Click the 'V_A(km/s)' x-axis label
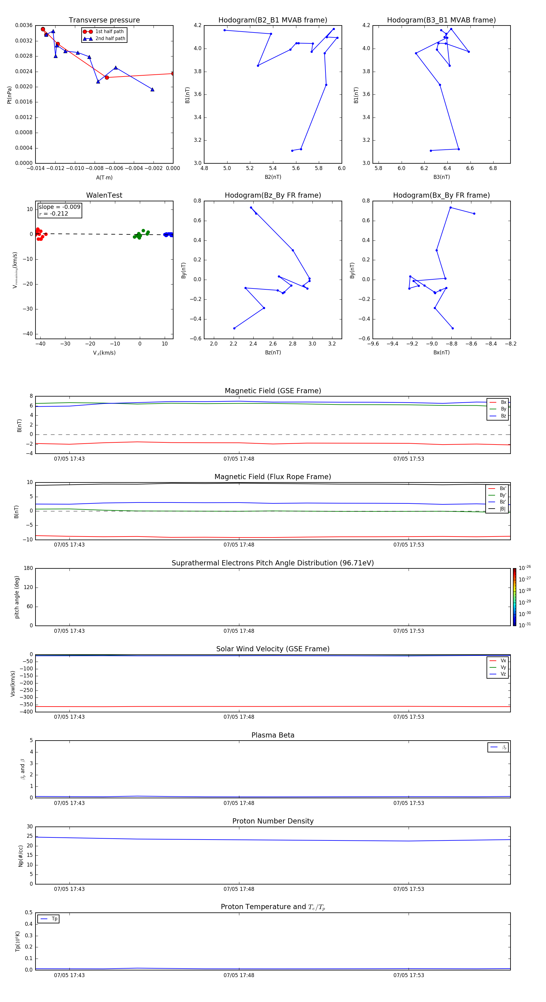Screen dimensions: 546x1002 pyautogui.click(x=104, y=353)
